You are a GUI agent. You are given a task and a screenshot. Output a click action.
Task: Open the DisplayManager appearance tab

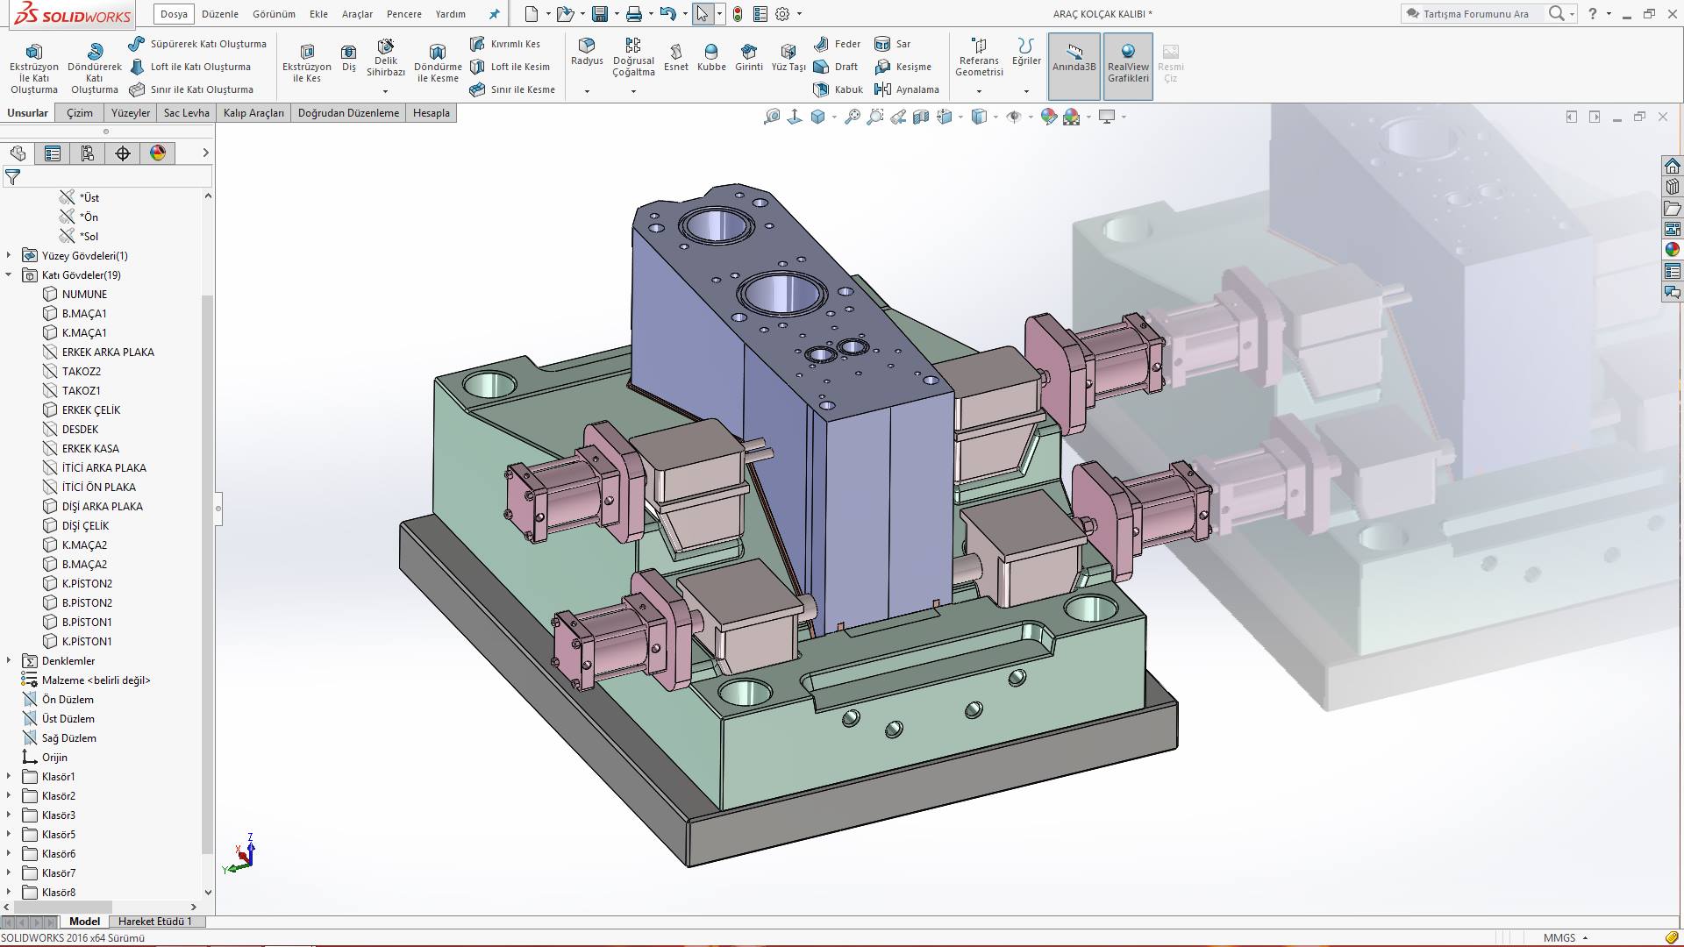[158, 153]
